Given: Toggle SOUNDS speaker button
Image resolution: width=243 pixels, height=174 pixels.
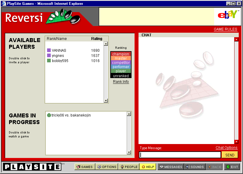Looking at the screenshot, I should [x=195, y=167].
